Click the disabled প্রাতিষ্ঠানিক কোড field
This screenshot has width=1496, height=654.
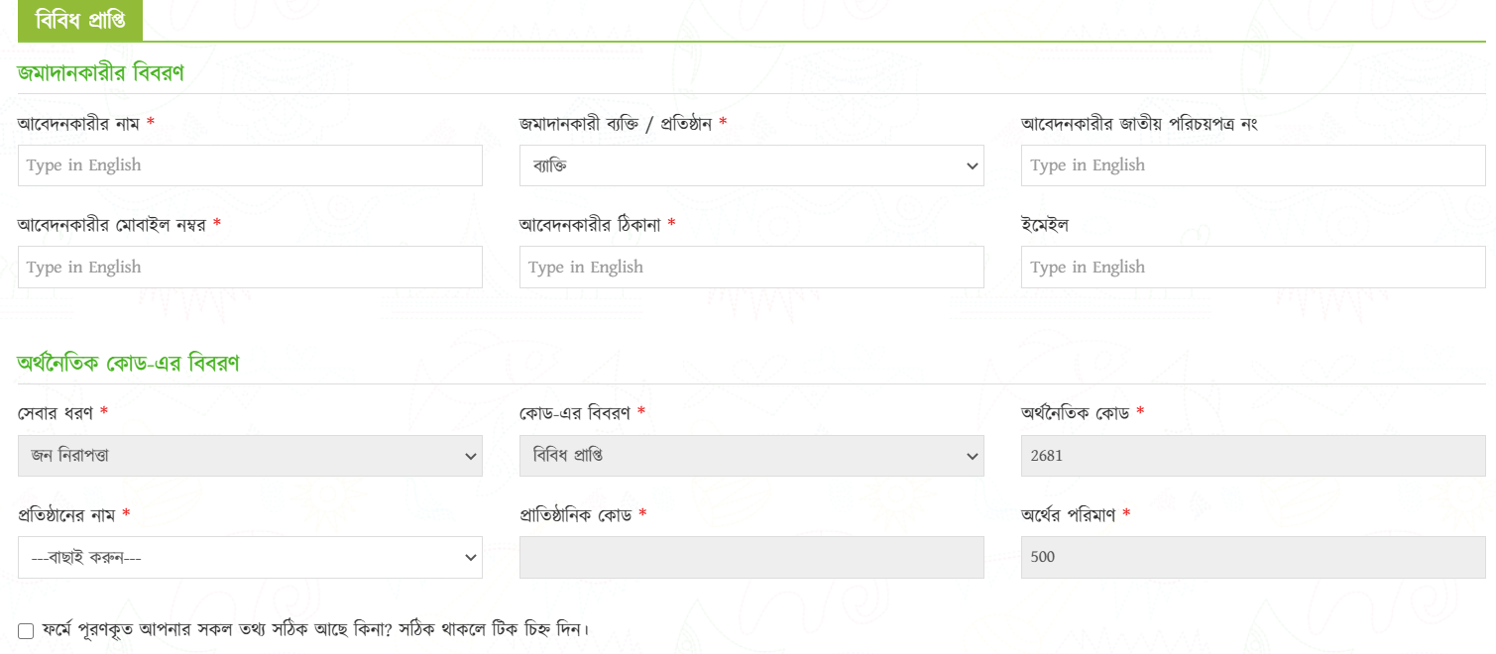point(750,557)
